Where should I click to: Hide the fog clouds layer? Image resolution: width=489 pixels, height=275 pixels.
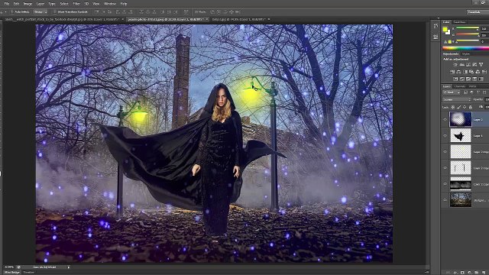[x=445, y=184]
